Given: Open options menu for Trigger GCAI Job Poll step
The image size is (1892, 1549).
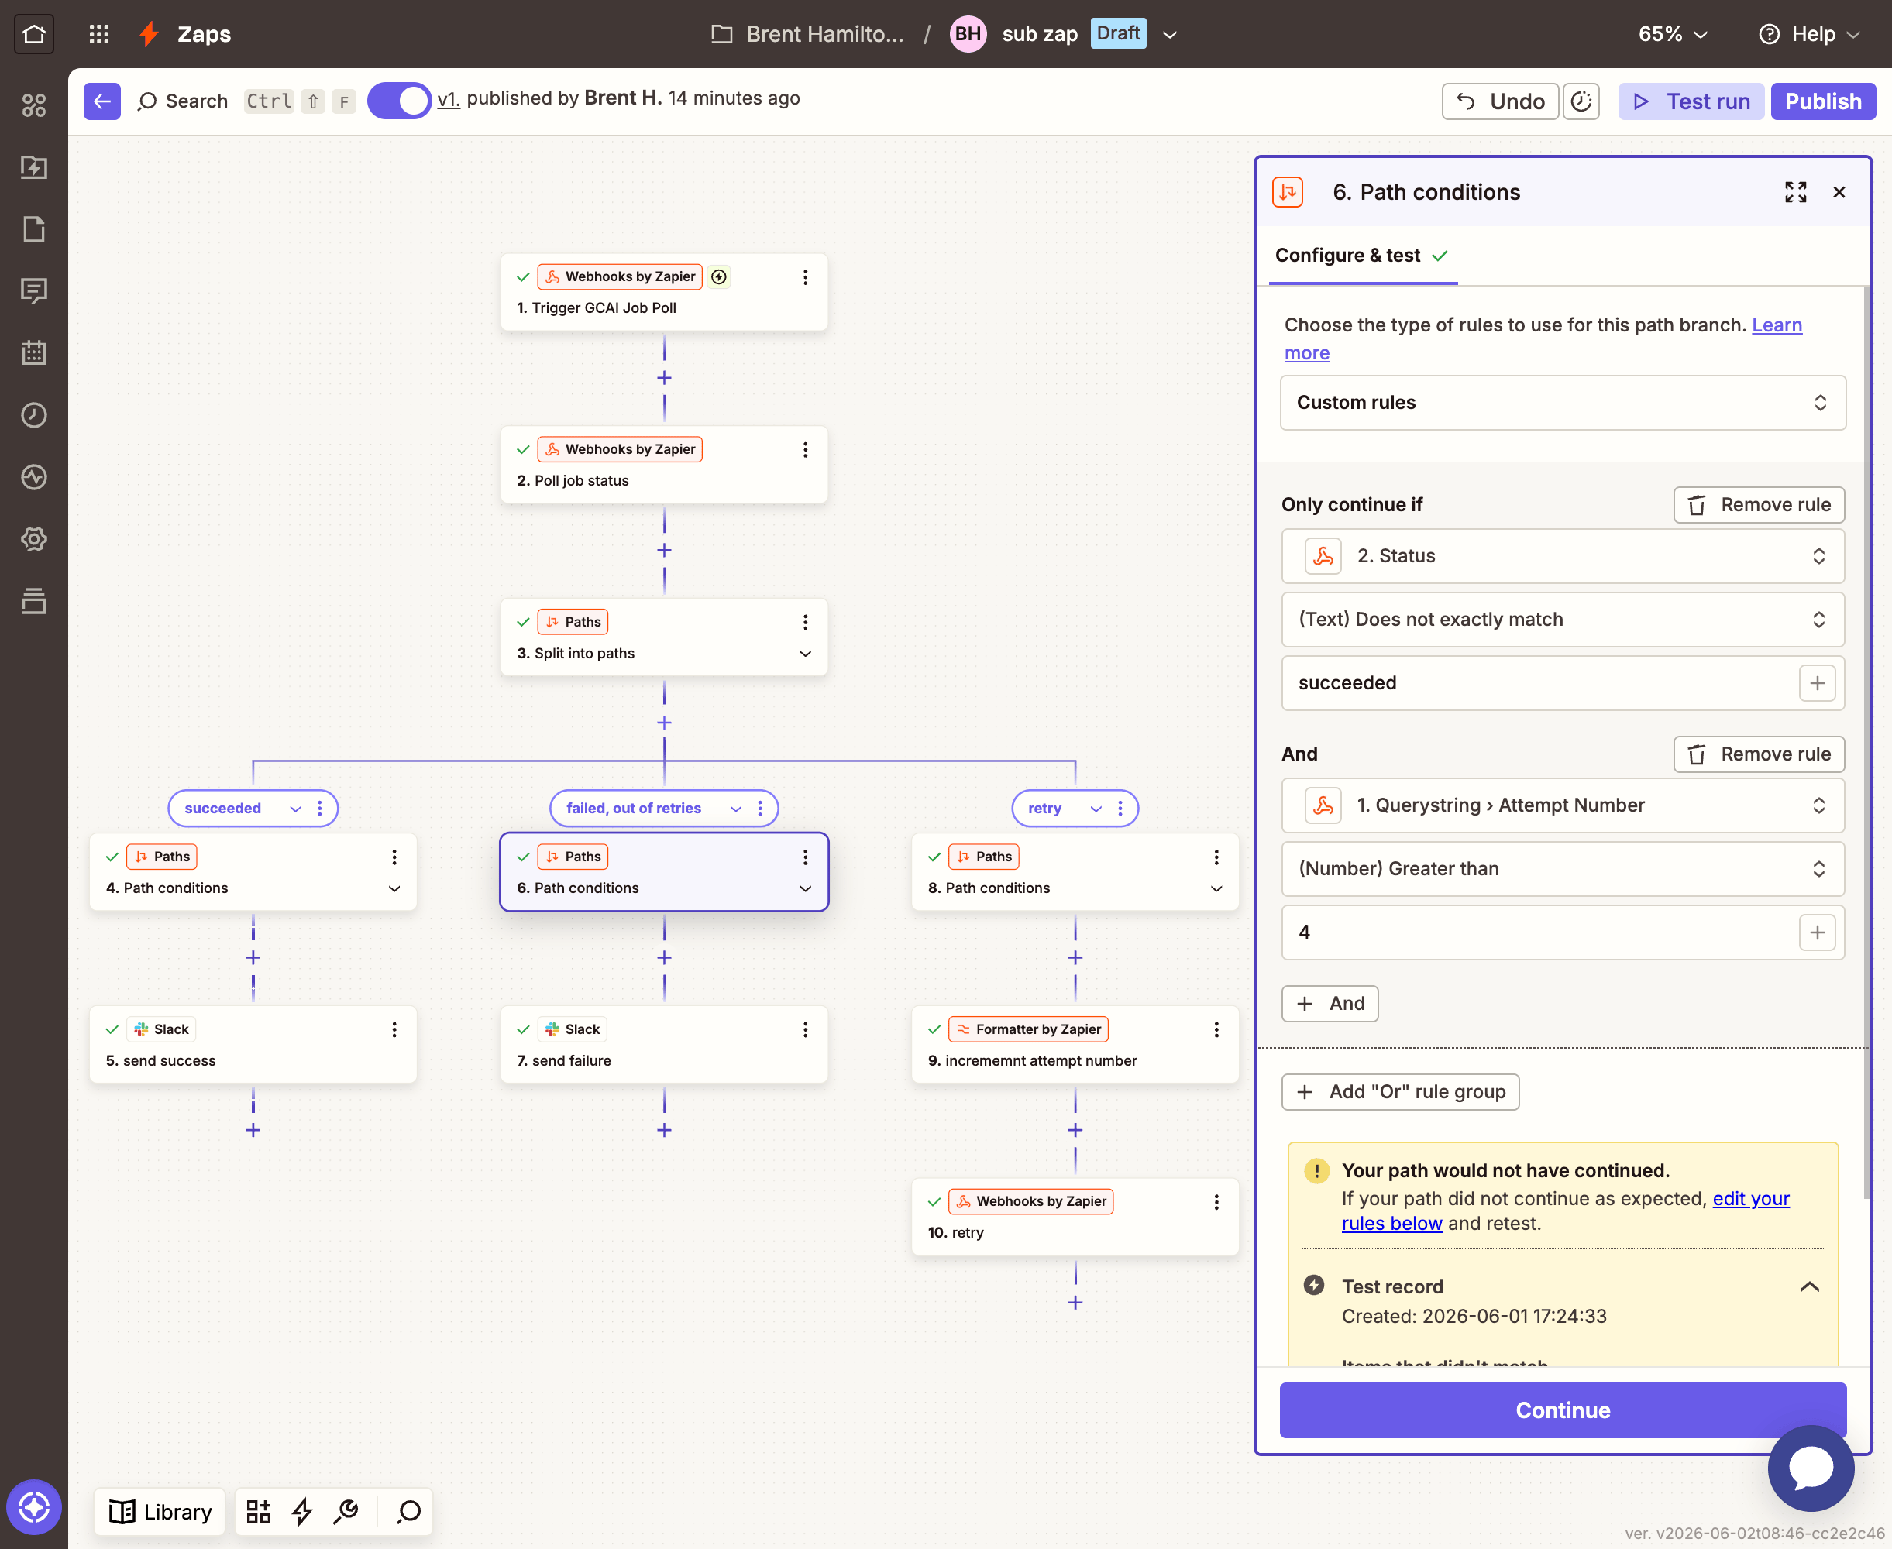Looking at the screenshot, I should (805, 277).
